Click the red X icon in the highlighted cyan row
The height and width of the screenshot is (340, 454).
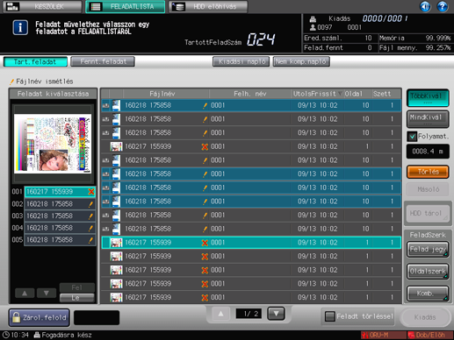click(205, 243)
